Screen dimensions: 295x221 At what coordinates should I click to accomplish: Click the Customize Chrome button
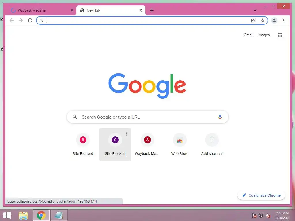click(x=261, y=195)
